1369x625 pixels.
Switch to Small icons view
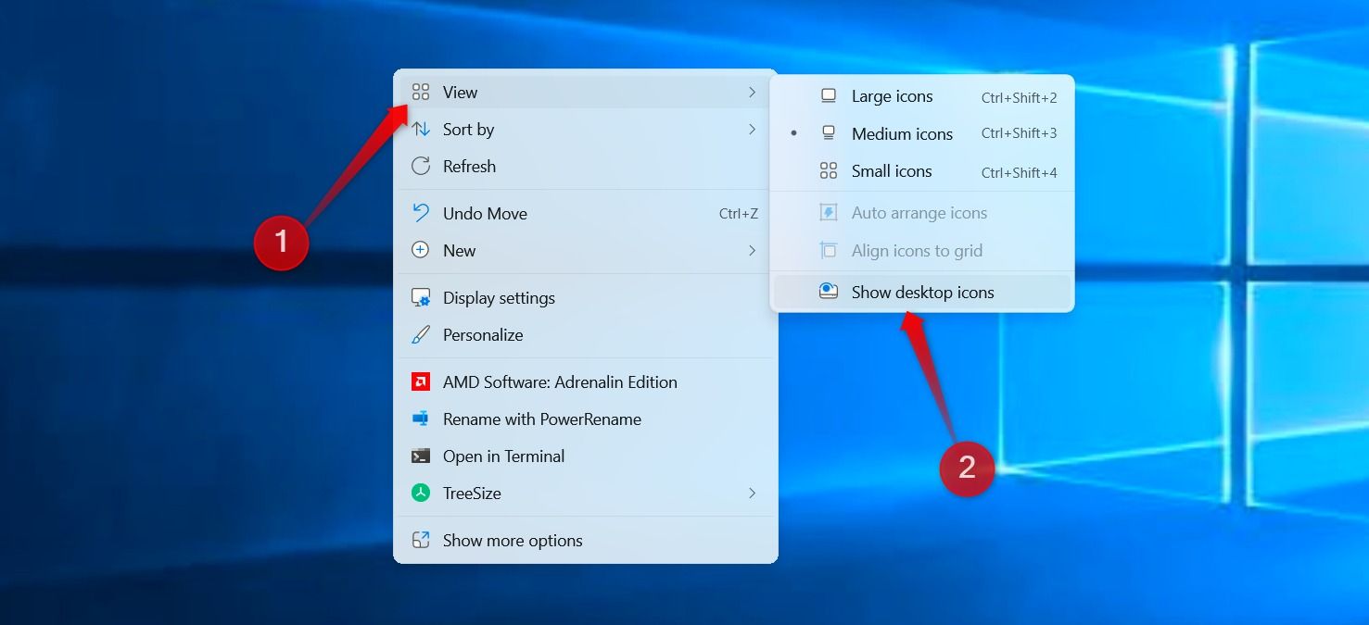tap(891, 171)
